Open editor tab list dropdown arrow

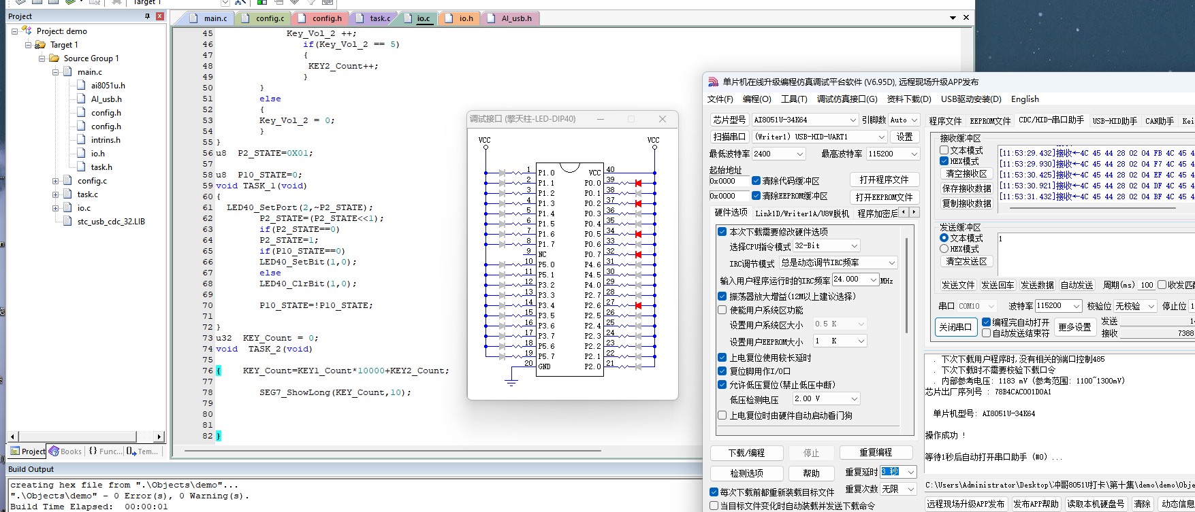tap(953, 18)
